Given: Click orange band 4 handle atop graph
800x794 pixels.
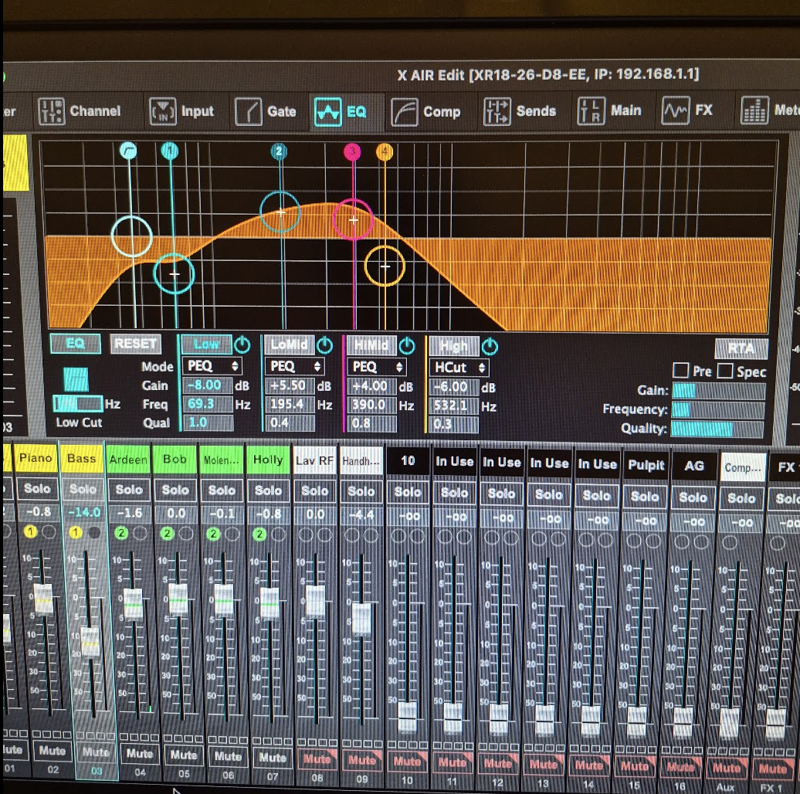Looking at the screenshot, I should pos(385,151).
